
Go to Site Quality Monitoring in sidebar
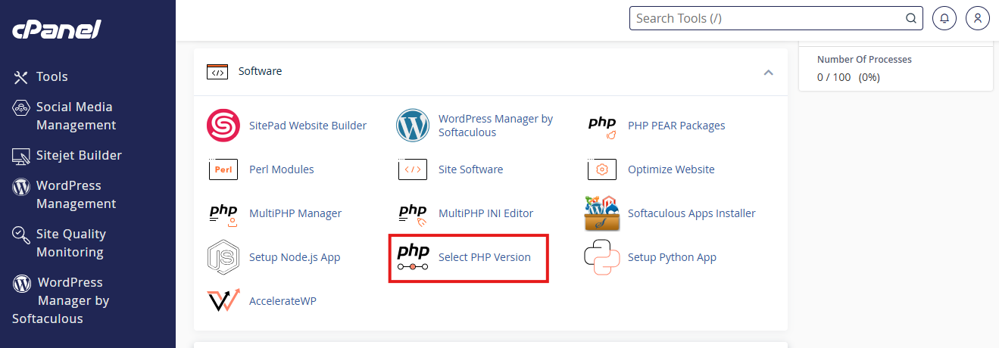click(70, 243)
